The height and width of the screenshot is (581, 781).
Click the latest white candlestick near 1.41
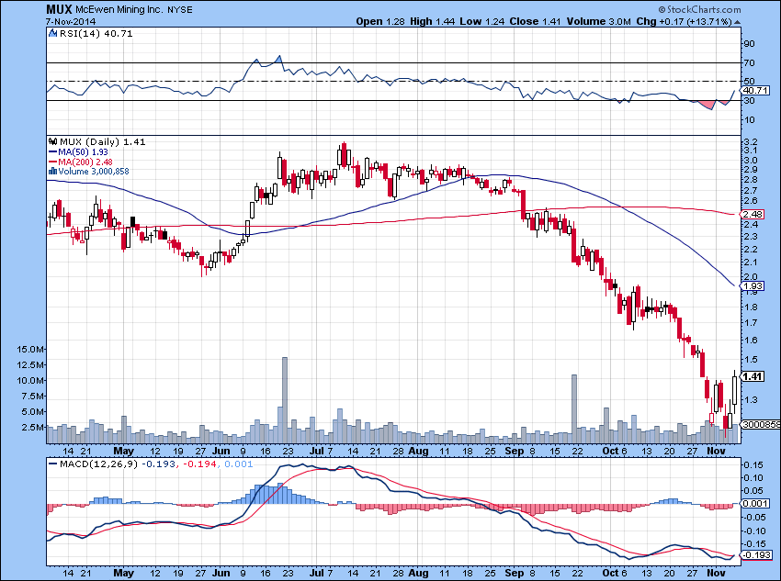point(735,391)
